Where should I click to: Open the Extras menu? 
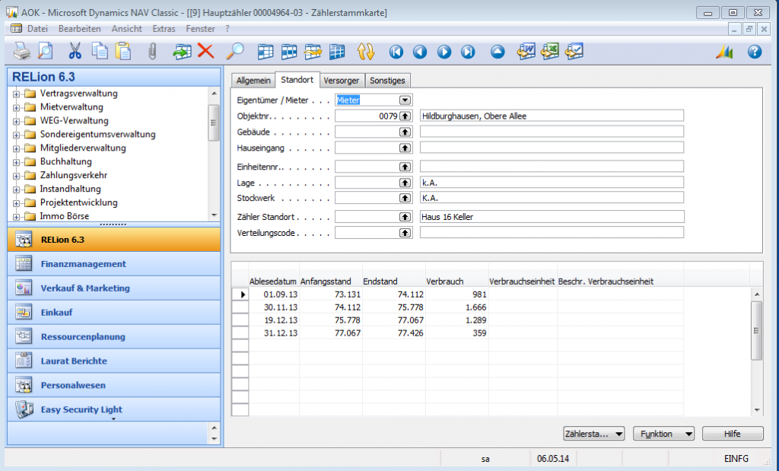point(164,29)
